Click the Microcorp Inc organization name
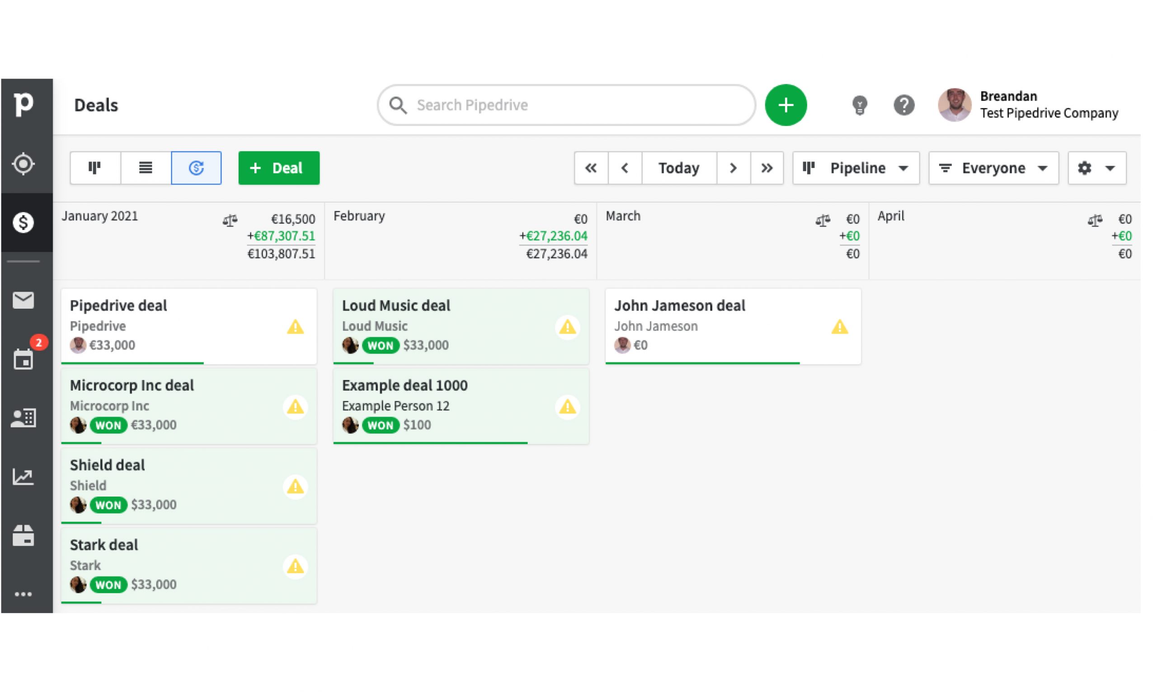This screenshot has height=692, width=1157. 109,406
